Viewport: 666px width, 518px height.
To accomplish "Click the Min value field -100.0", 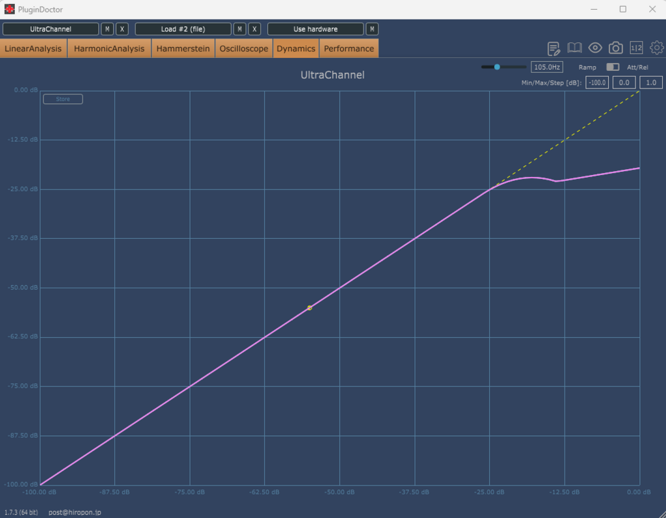I will 597,83.
